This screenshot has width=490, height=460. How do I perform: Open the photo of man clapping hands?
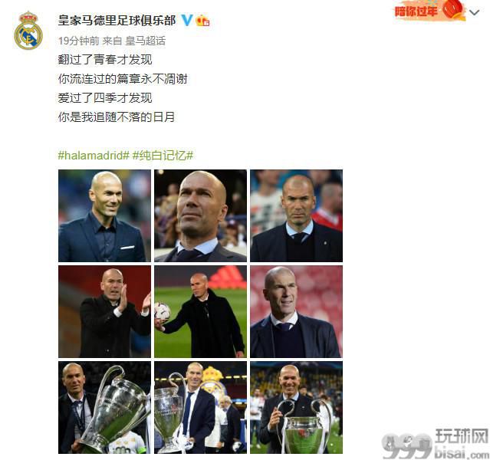click(x=104, y=311)
